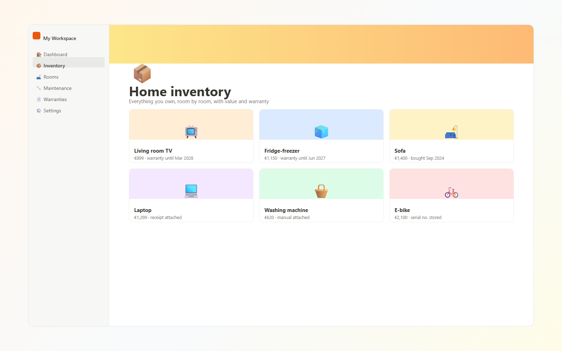The height and width of the screenshot is (351, 562).
Task: Open the Sofa item title
Action: click(400, 151)
